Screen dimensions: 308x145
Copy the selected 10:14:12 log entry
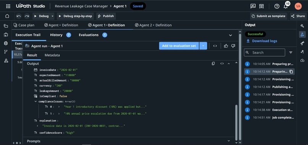click(x=291, y=72)
